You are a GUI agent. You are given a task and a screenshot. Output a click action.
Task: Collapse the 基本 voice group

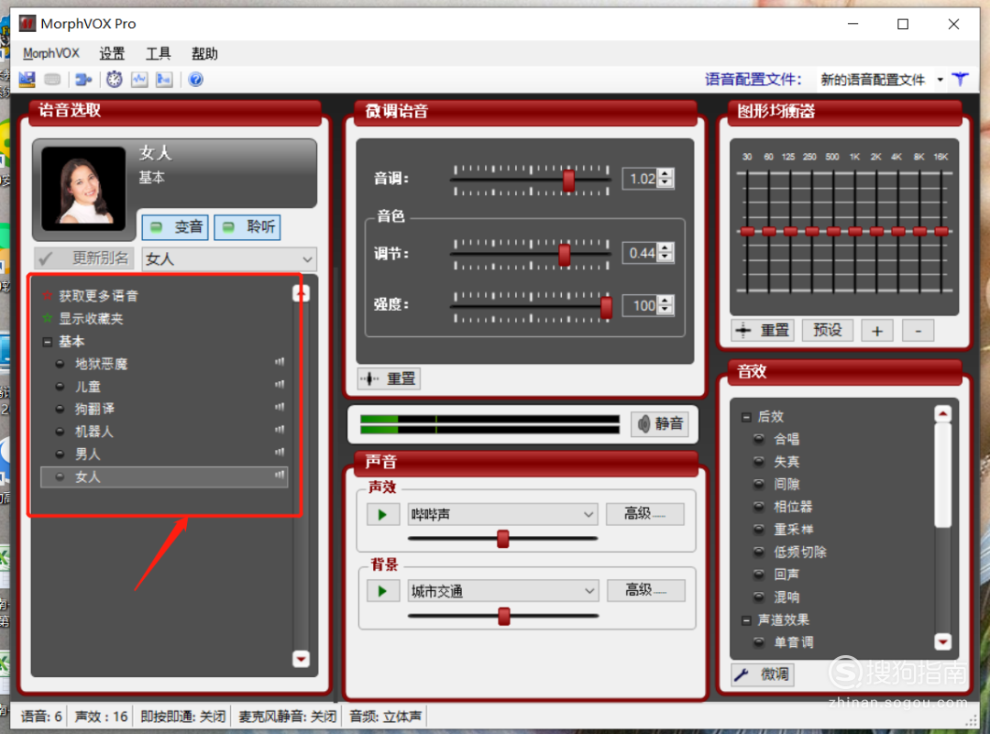pos(47,342)
